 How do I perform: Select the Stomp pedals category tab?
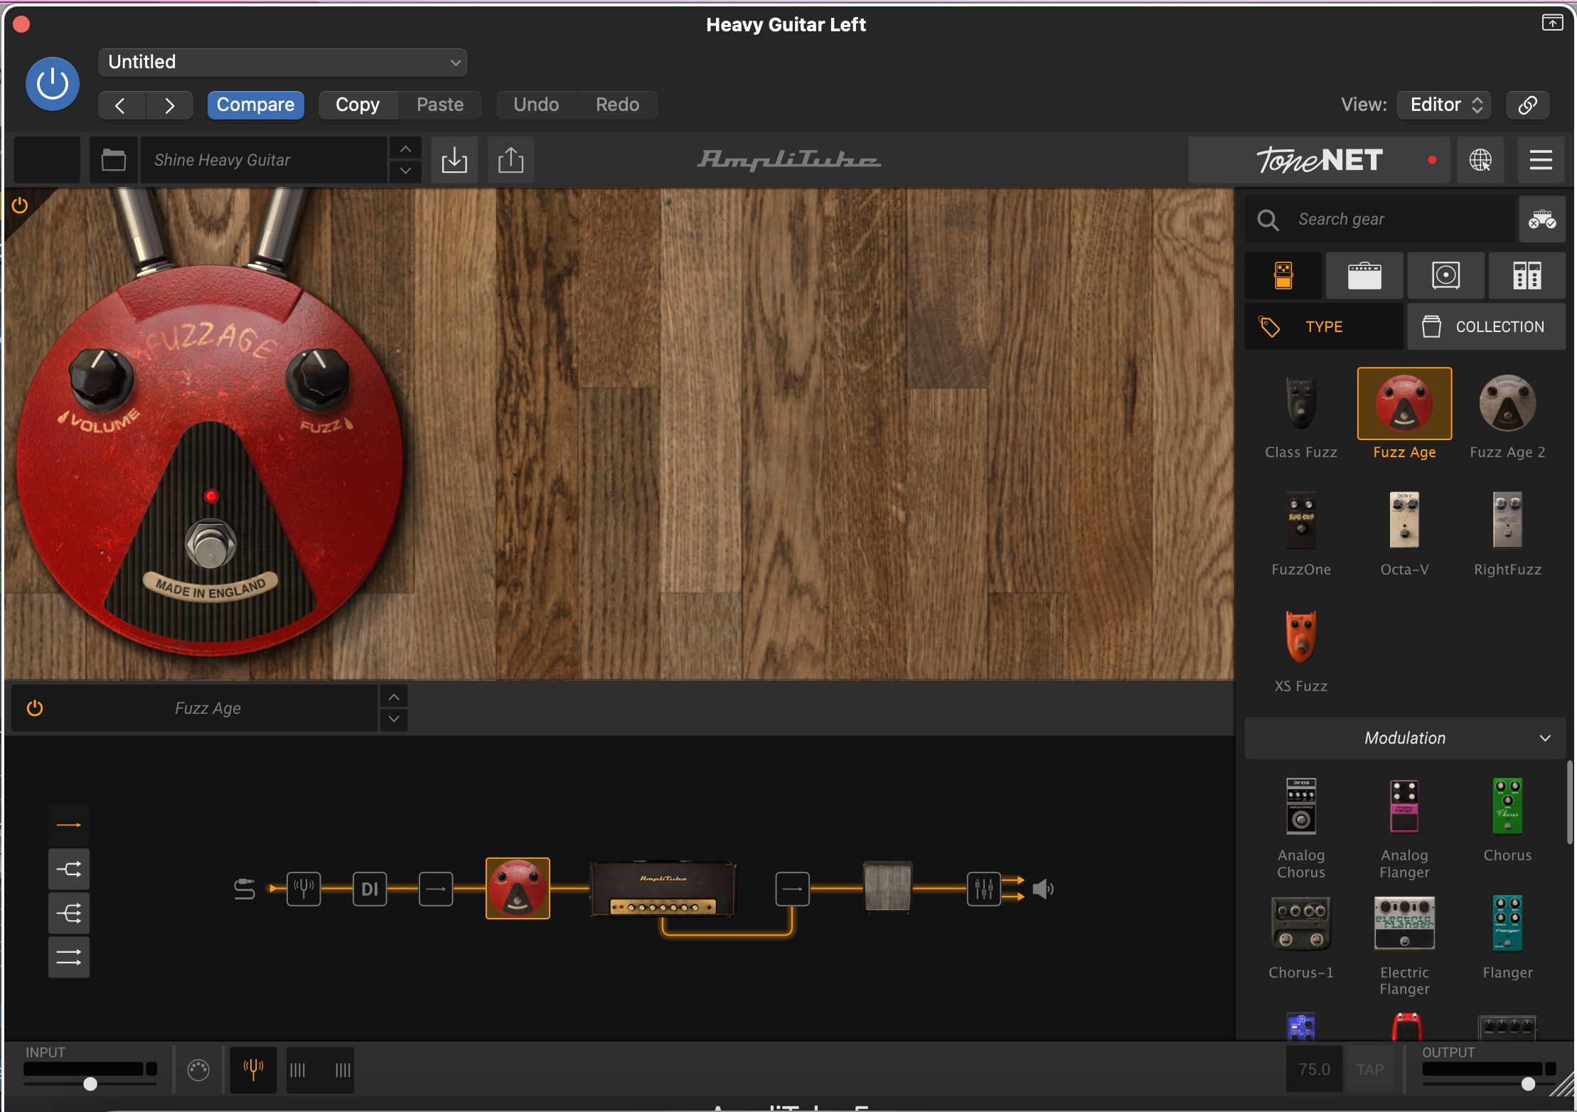(1283, 275)
